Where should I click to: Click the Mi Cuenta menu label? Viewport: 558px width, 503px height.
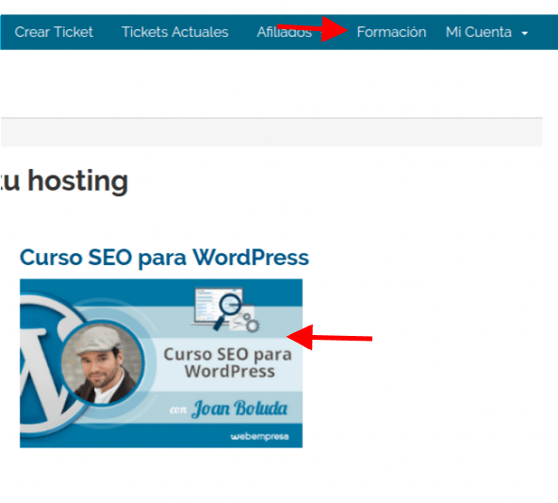(x=479, y=32)
